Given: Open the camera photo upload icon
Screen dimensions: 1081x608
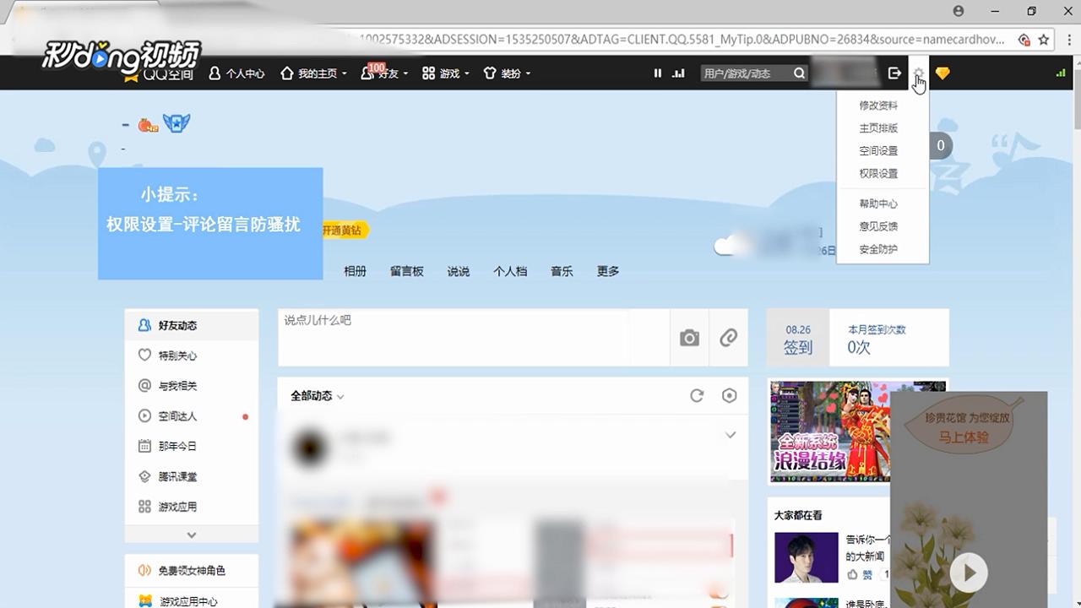Looking at the screenshot, I should click(689, 337).
